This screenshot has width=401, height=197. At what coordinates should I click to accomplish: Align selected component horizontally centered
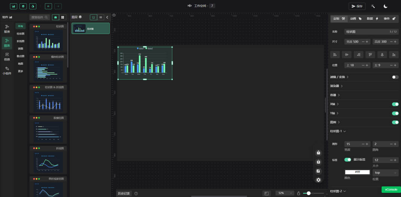[347, 54]
